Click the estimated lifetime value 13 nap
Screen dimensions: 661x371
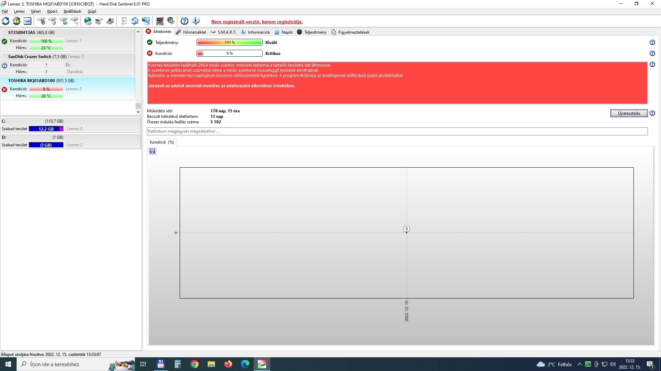pyautogui.click(x=217, y=116)
